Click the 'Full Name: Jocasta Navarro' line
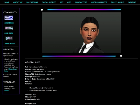 pyautogui.click(x=36, y=67)
